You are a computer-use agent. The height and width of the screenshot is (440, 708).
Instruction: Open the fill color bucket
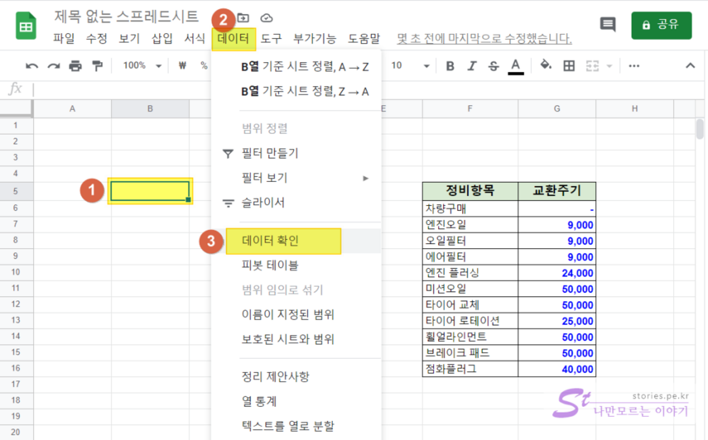tap(546, 66)
